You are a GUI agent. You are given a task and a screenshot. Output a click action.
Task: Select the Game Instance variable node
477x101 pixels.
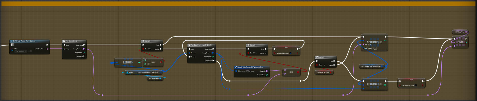(154, 78)
